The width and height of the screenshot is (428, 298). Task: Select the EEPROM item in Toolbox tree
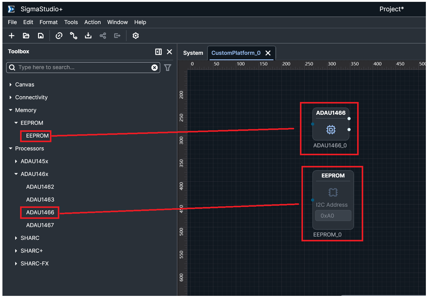coord(37,136)
